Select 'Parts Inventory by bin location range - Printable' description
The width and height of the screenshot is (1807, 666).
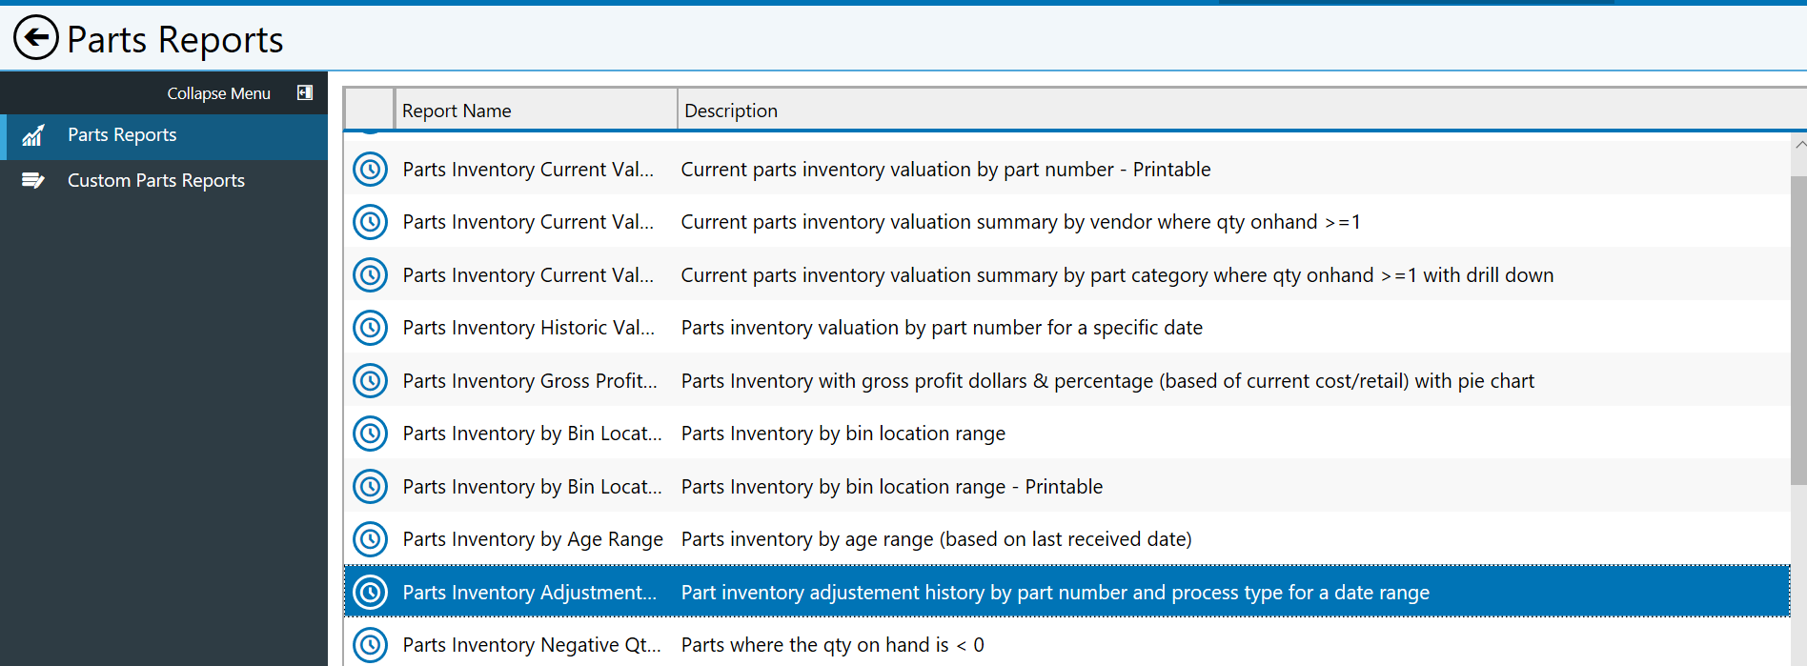click(892, 487)
